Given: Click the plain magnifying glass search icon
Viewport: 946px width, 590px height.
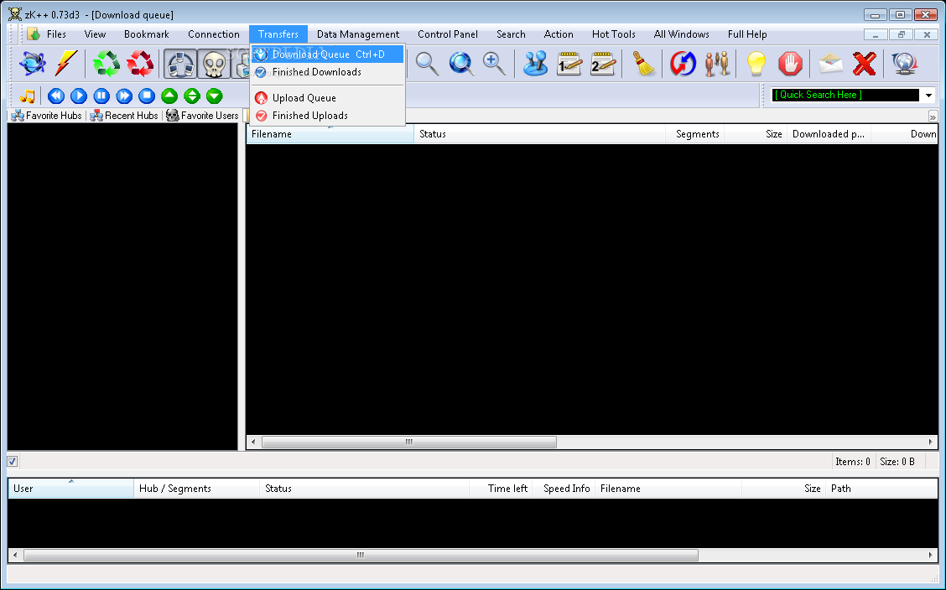Looking at the screenshot, I should 427,64.
